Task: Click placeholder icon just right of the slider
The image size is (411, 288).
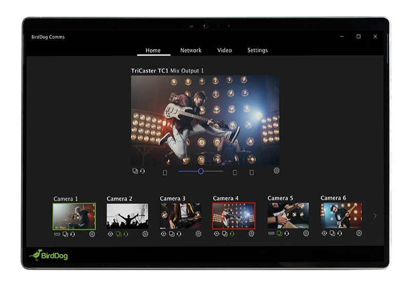Action: click(235, 173)
